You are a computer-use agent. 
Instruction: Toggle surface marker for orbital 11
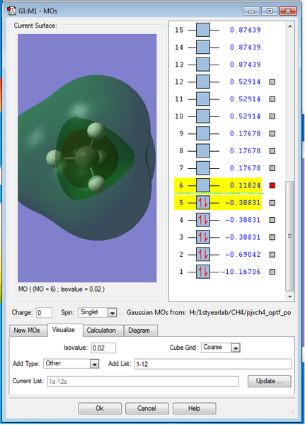272,99
